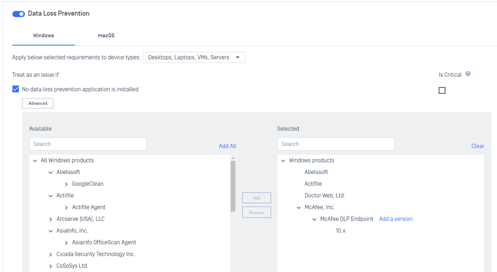
Task: Expand the Arcserve (USA), LLC node
Action: [x=50, y=219]
